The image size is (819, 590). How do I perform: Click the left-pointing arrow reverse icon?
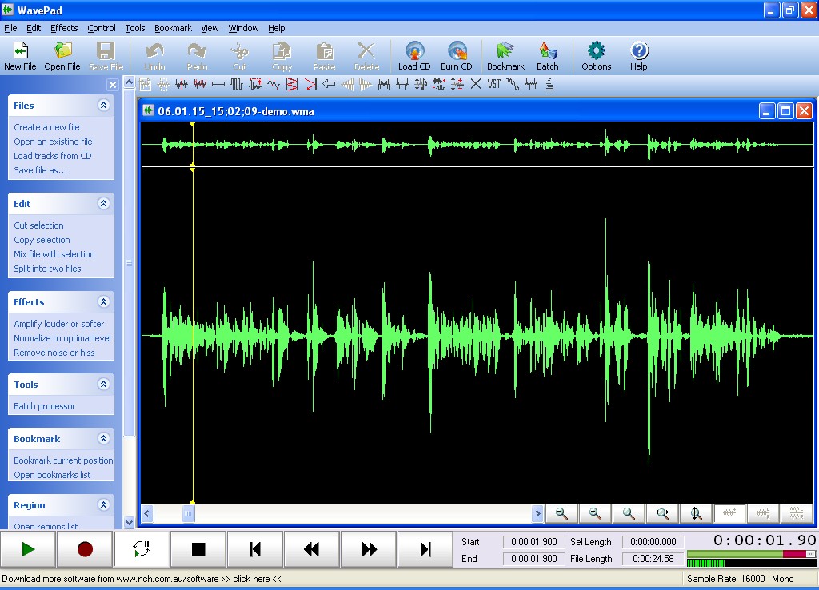tap(329, 84)
